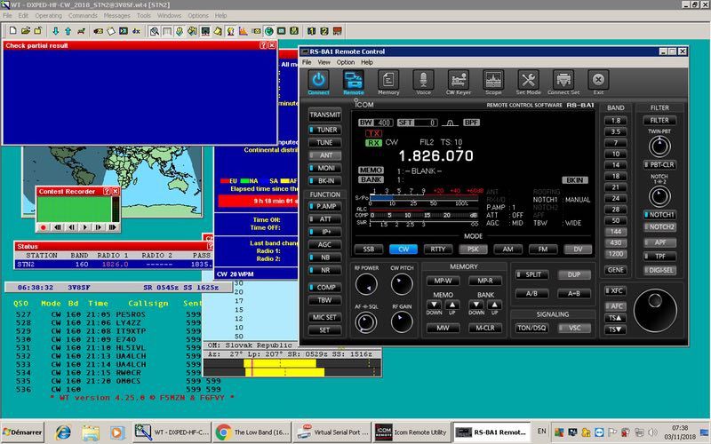The image size is (711, 444).
Task: Toggle the BK-IN function button
Action: click(x=324, y=180)
